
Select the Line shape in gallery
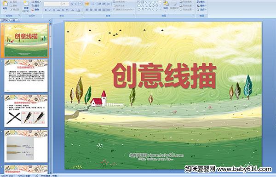146,2
